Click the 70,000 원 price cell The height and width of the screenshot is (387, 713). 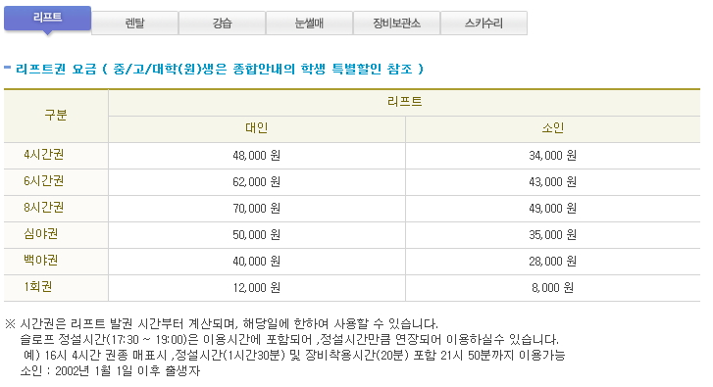[x=256, y=209]
